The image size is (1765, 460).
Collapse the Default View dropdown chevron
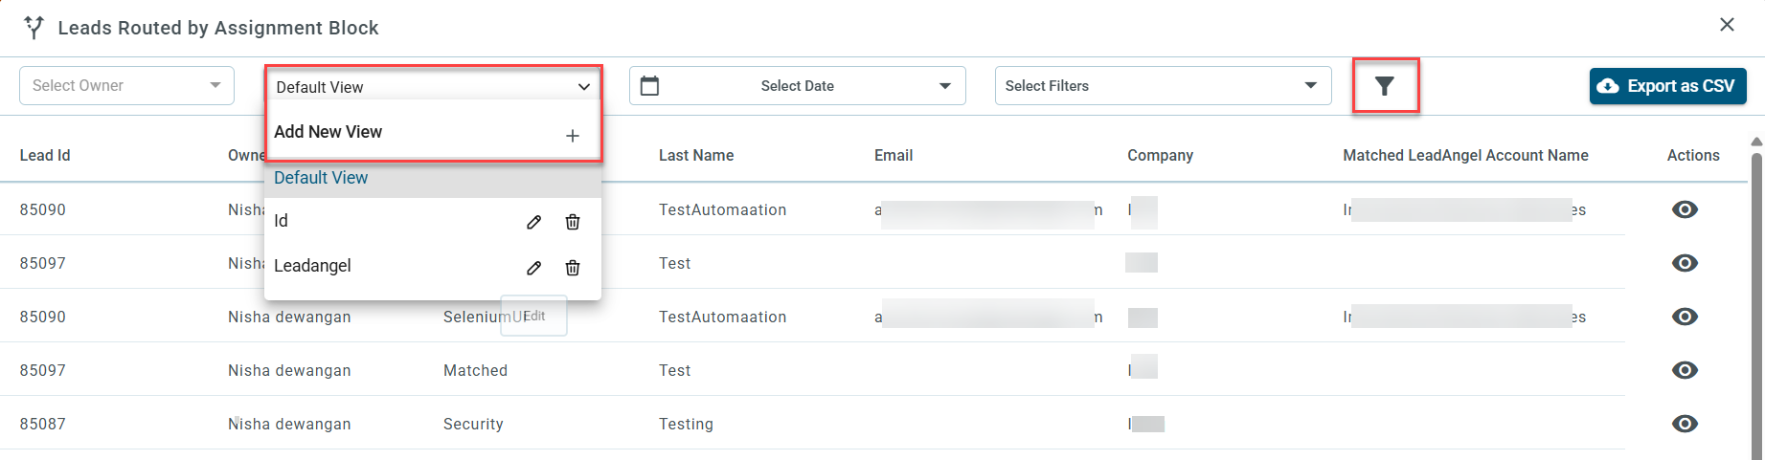pos(584,87)
